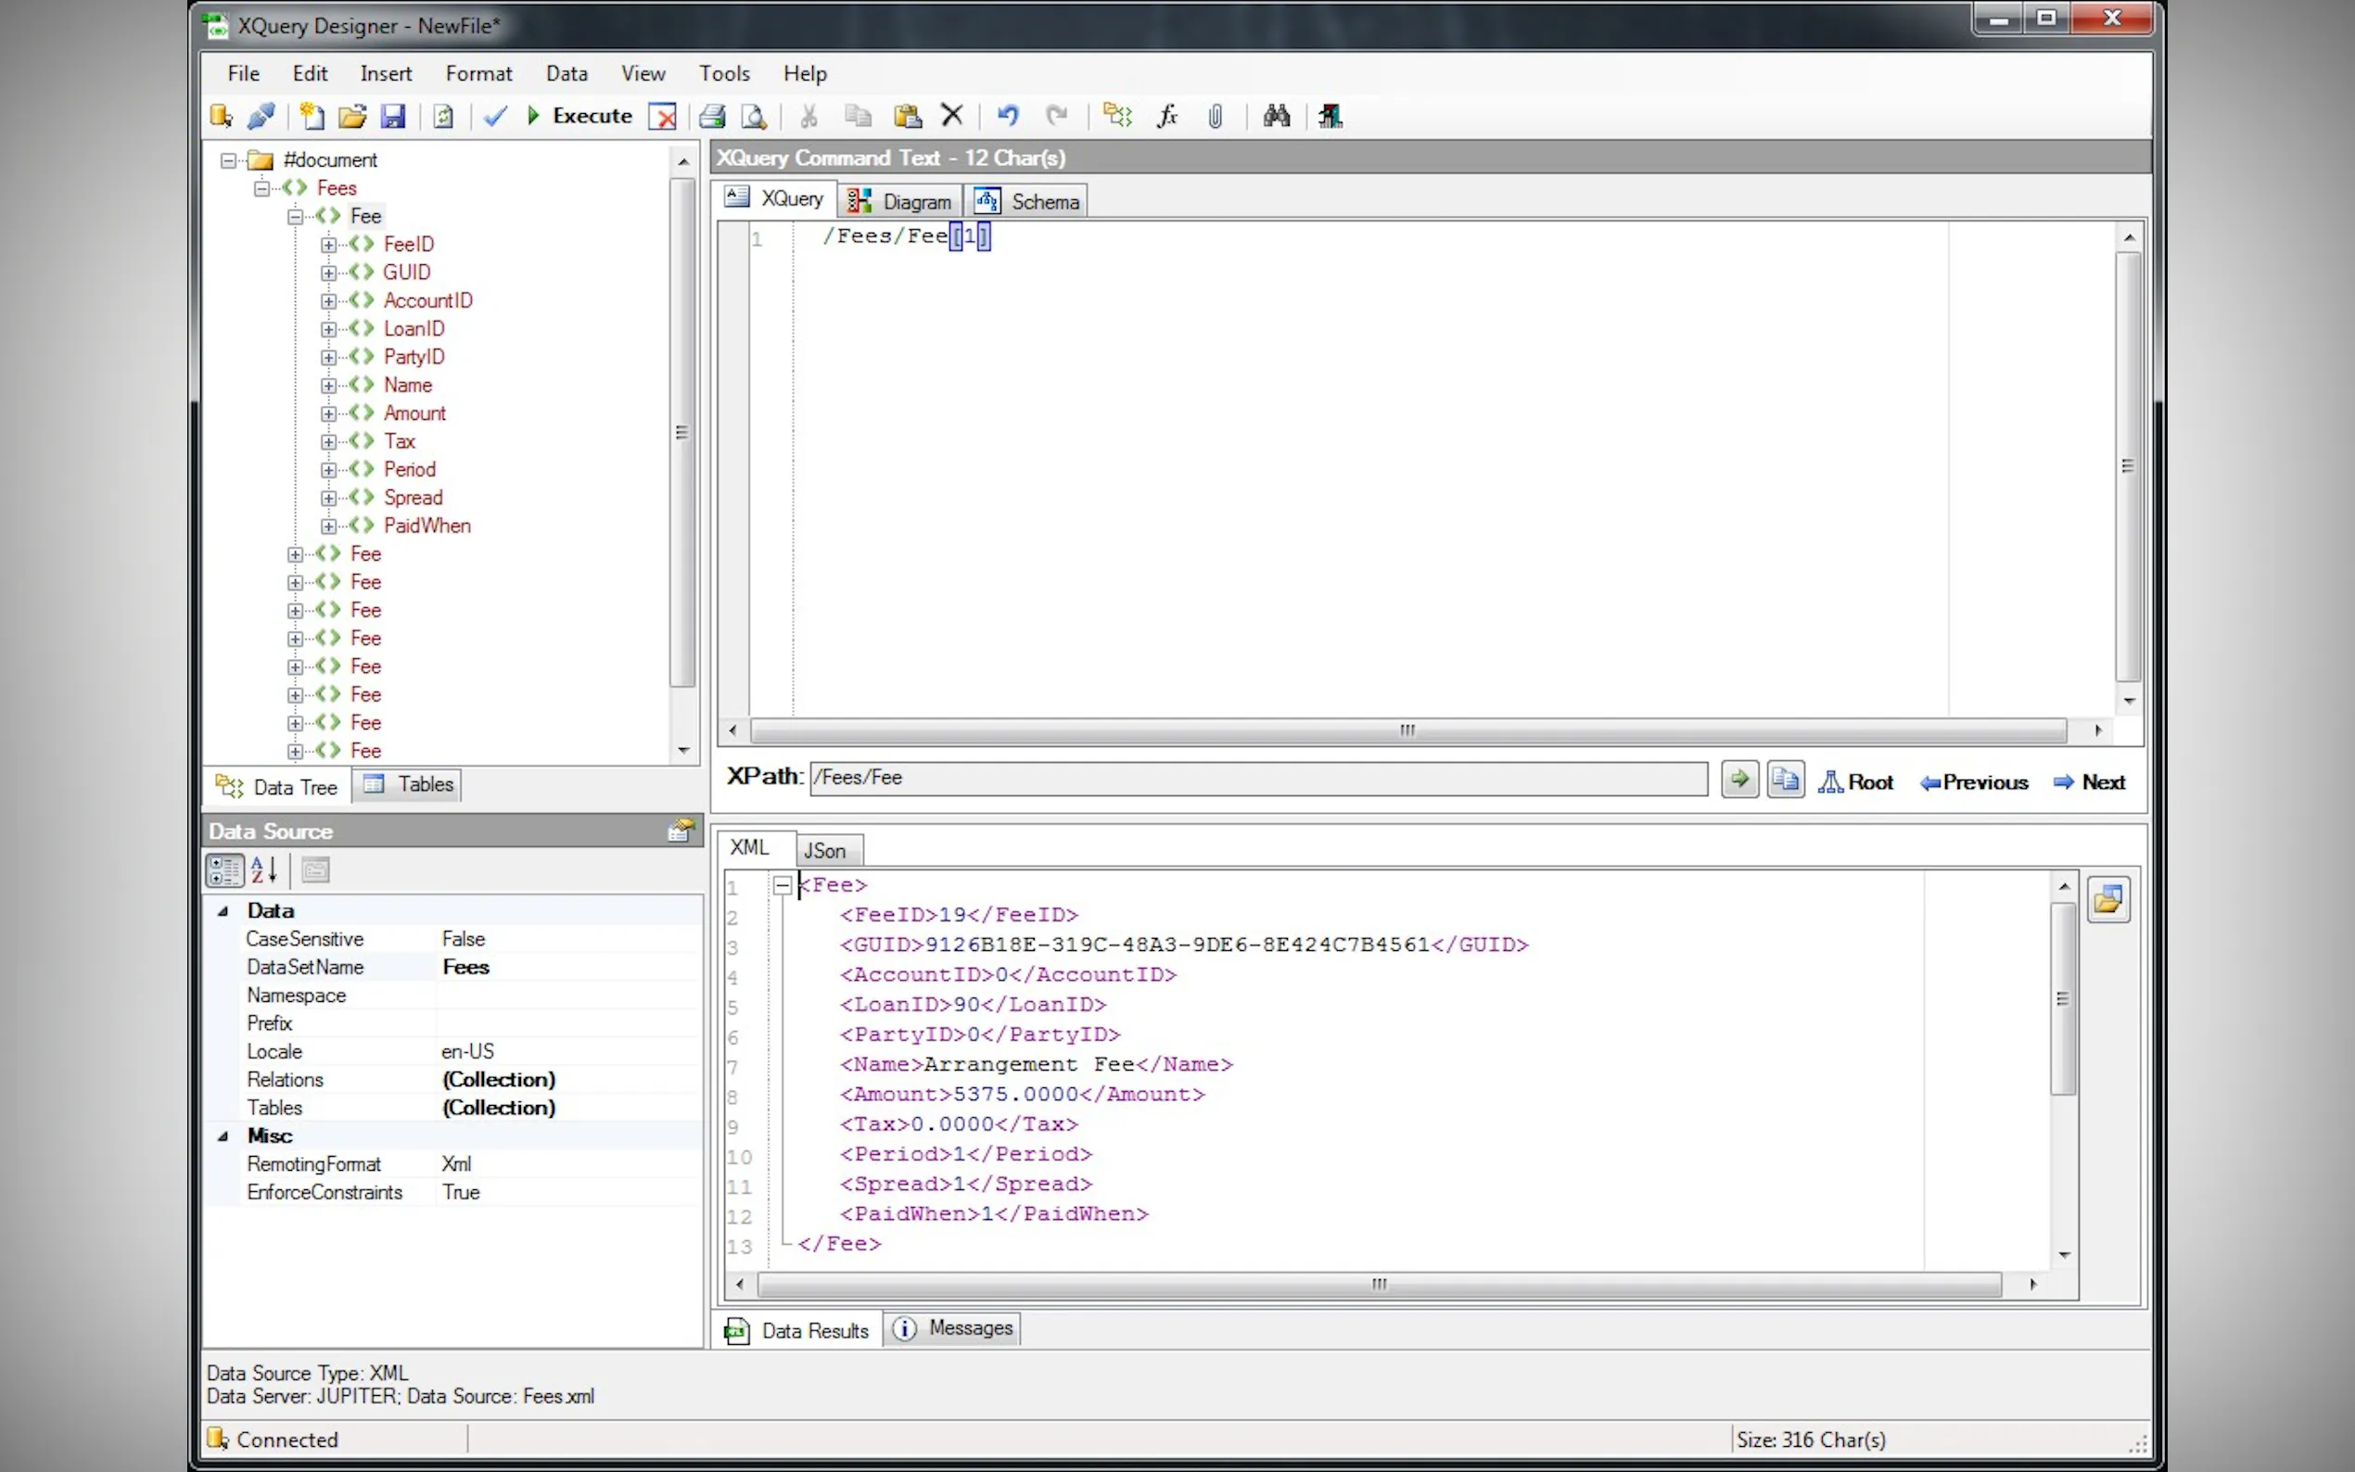This screenshot has width=2355, height=1472.
Task: Open the Format menu
Action: tap(478, 73)
